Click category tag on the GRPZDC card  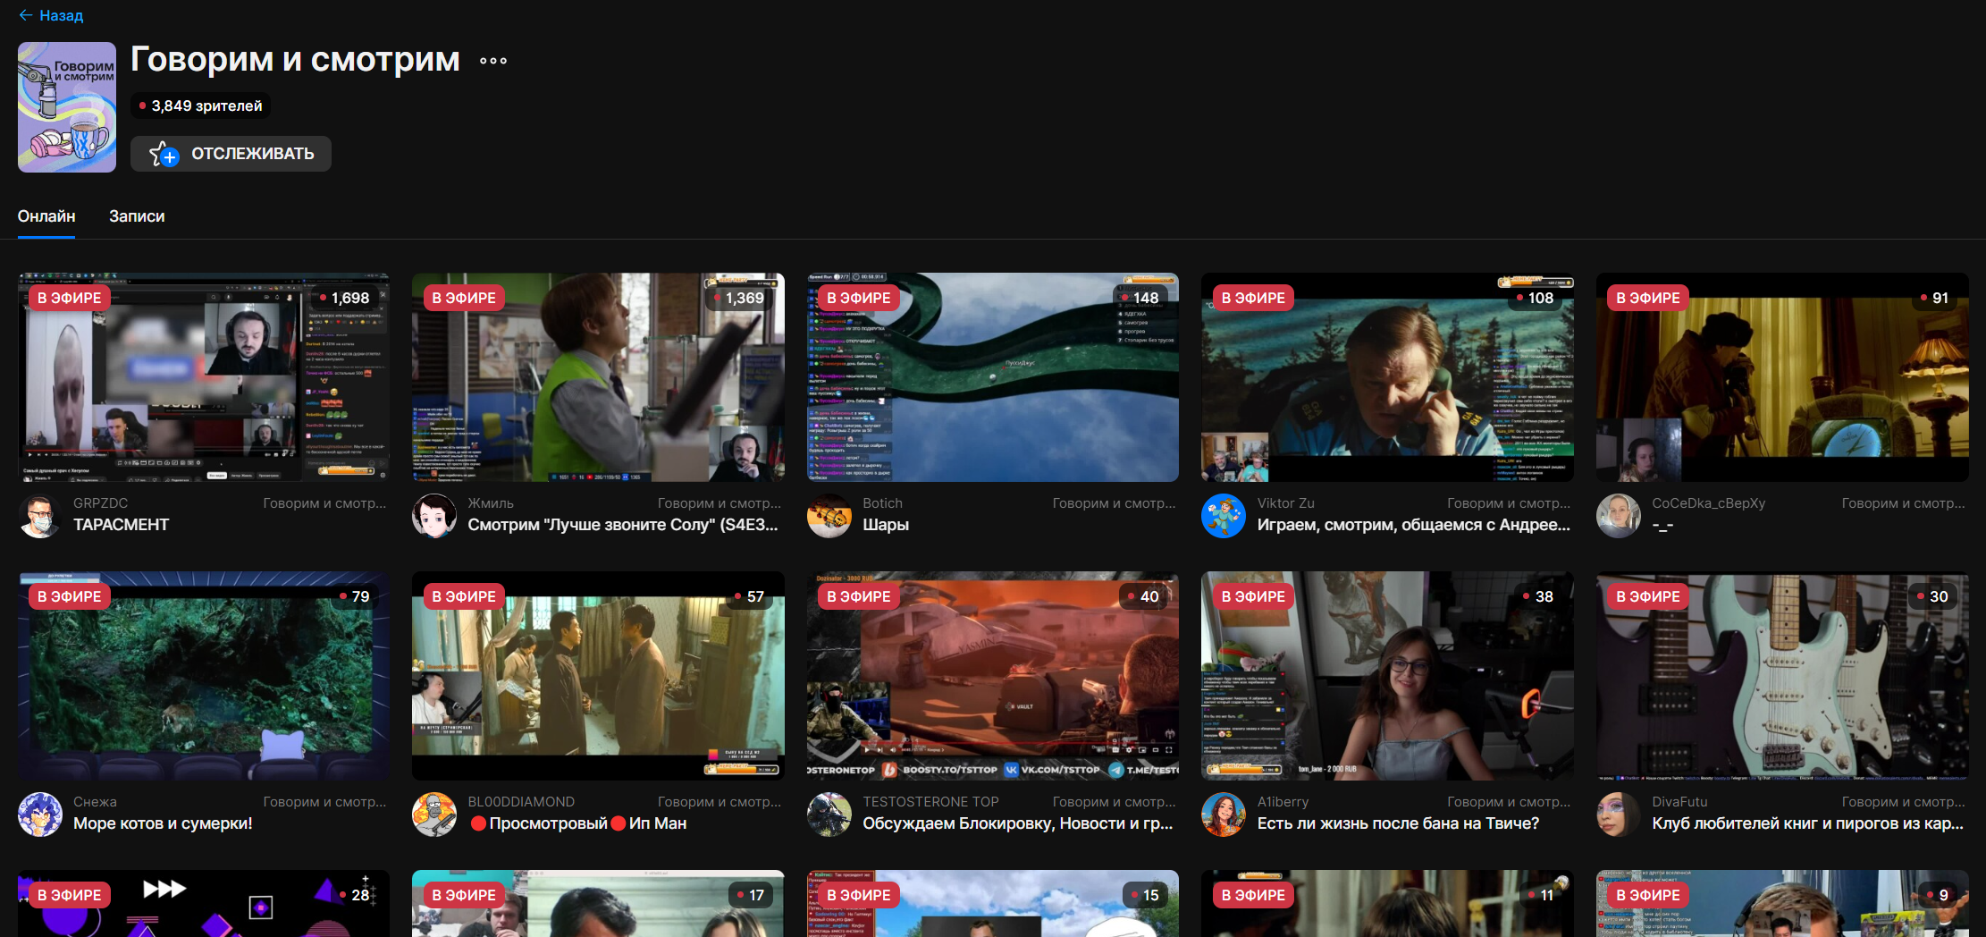324,503
